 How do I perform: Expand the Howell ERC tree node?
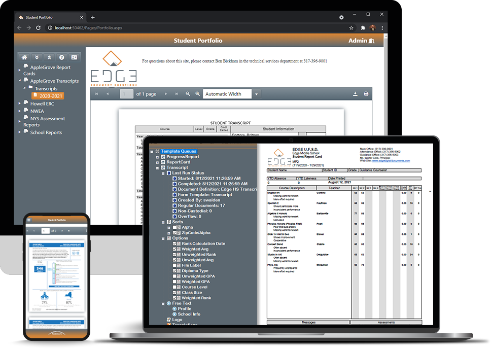tap(19, 103)
